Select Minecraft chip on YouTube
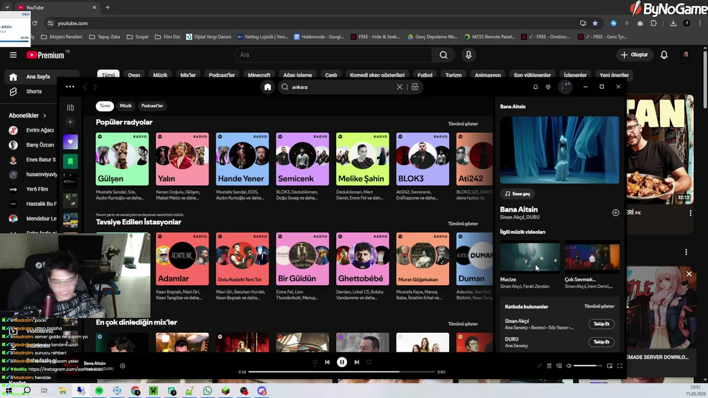Viewport: 708px width, 398px height. pyautogui.click(x=259, y=75)
